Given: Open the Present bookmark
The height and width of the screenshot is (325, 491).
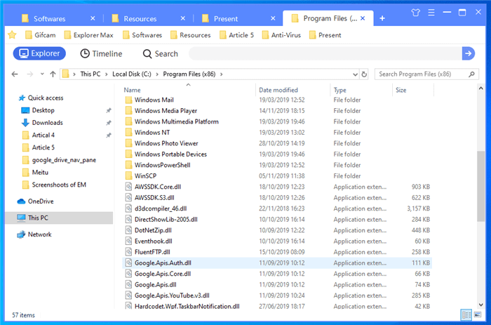Looking at the screenshot, I should point(325,35).
